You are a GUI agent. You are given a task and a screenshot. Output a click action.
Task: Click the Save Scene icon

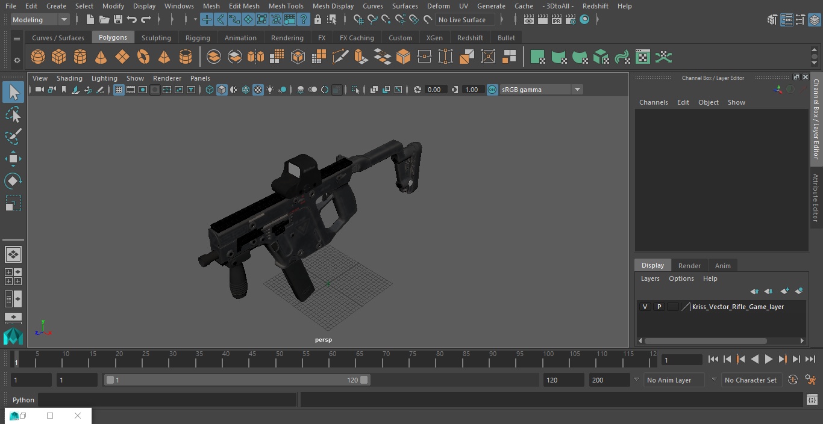click(118, 20)
